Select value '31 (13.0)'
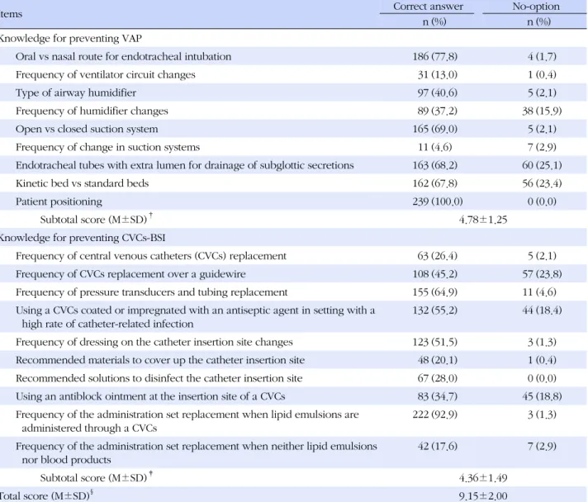This screenshot has width=588, height=502. pyautogui.click(x=437, y=74)
